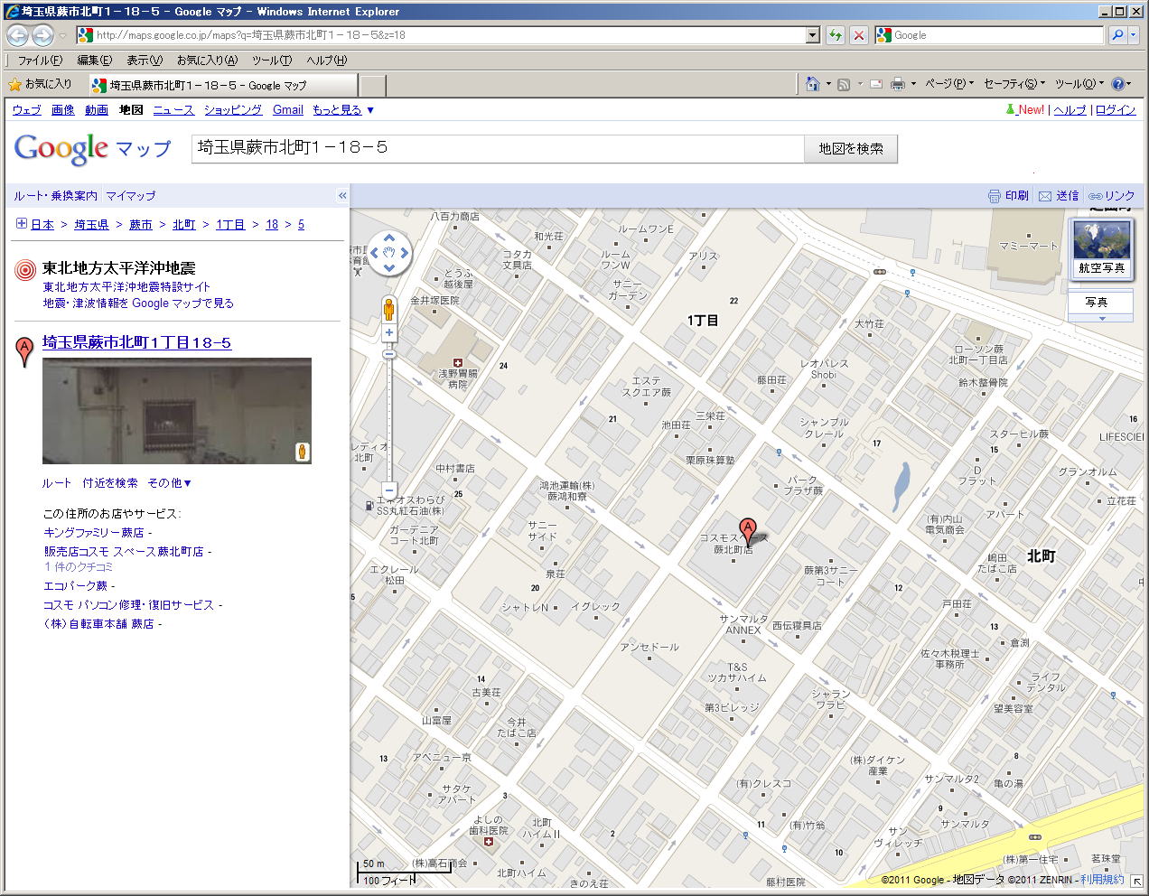Viewport: 1149px width, 896px height.
Task: Click the 東北地方太平洋沖地震特設サイト link
Action: click(126, 287)
